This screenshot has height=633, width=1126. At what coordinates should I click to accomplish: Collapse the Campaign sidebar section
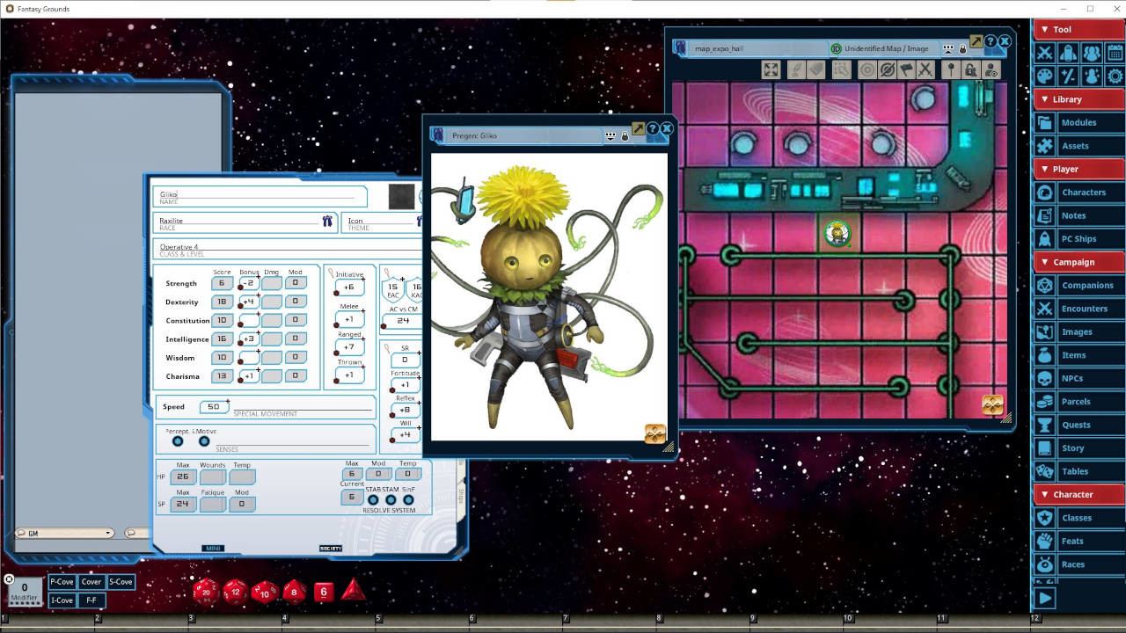coord(1078,262)
